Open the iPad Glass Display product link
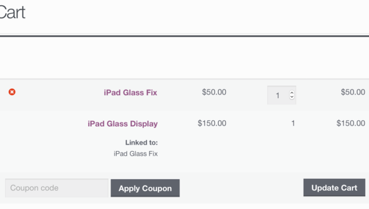Viewport: 369px width, 209px height. [x=123, y=123]
